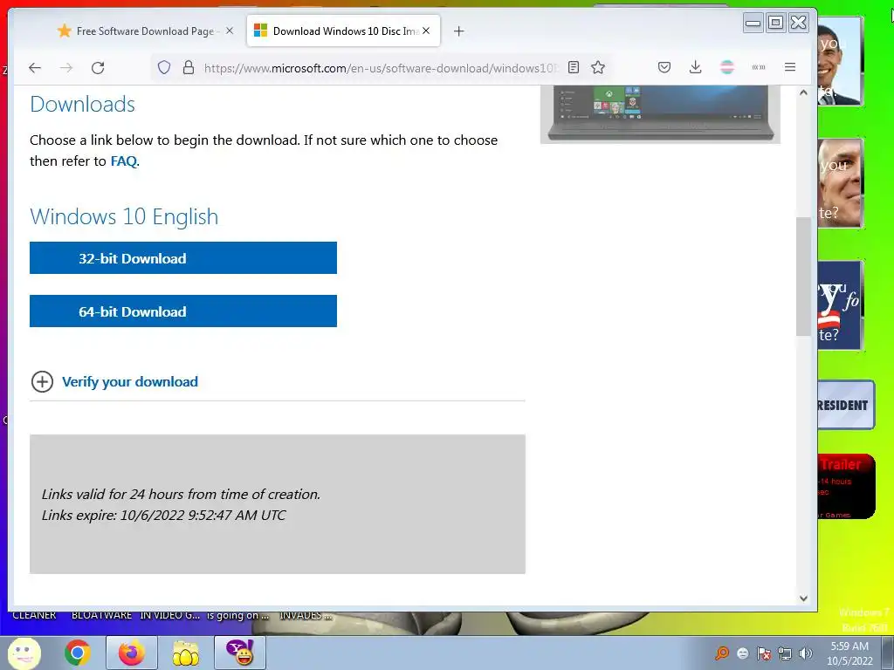Click the small extension icon before menu
The width and height of the screenshot is (894, 670).
(x=759, y=67)
